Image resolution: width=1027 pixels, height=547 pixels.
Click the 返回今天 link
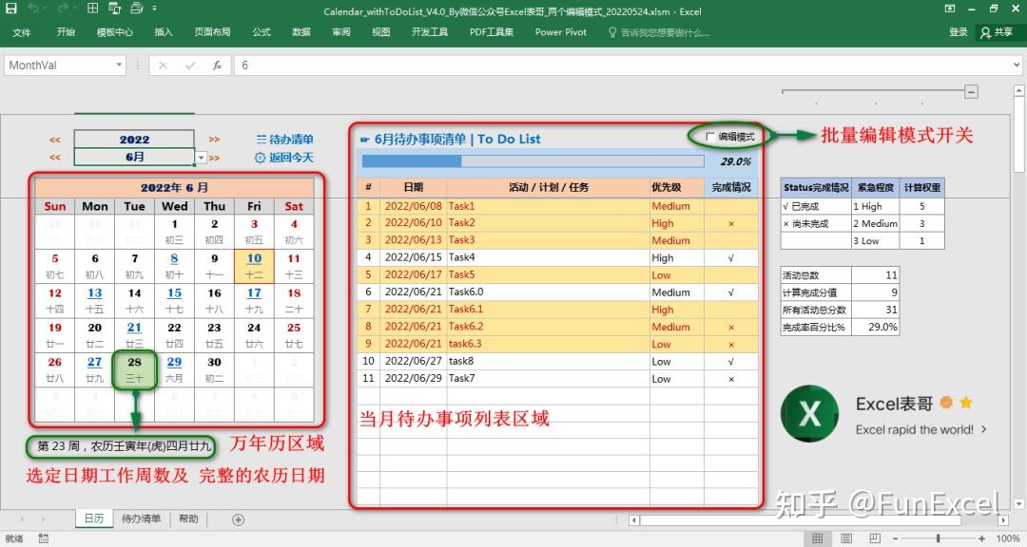pyautogui.click(x=284, y=157)
